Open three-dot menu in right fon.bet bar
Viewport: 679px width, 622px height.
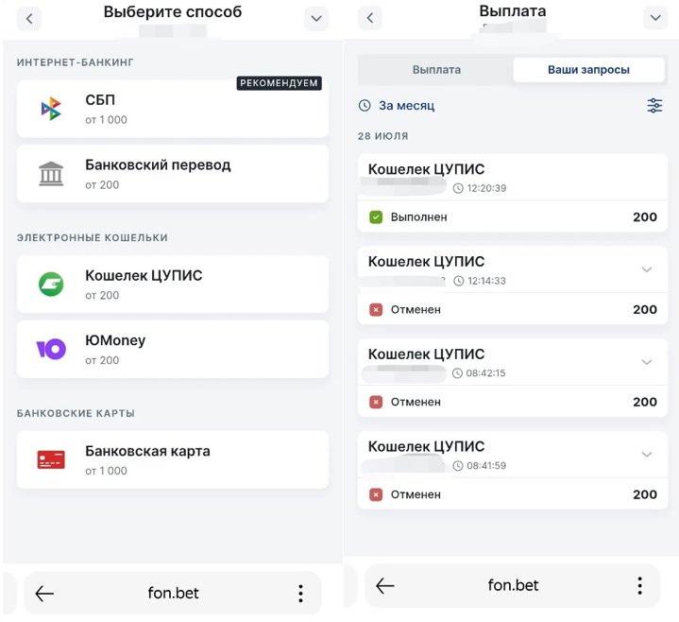pos(640,585)
